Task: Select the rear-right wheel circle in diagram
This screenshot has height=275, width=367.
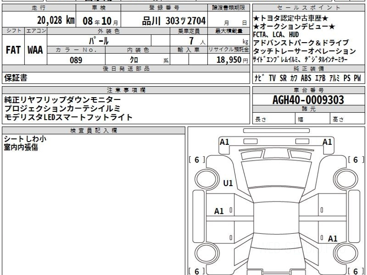Action: point(345,253)
